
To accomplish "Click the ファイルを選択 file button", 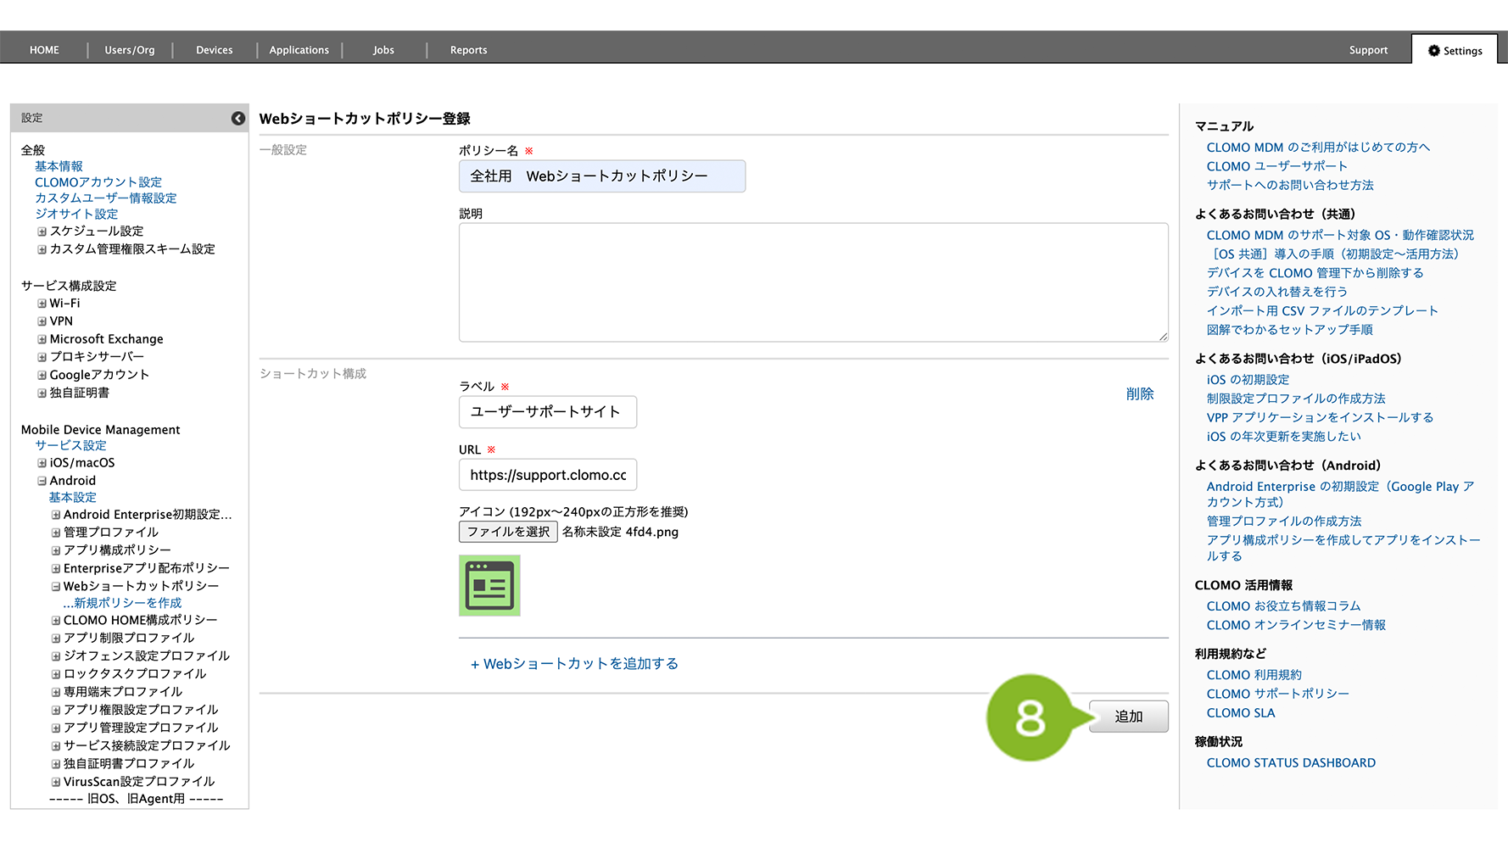I will coord(508,532).
